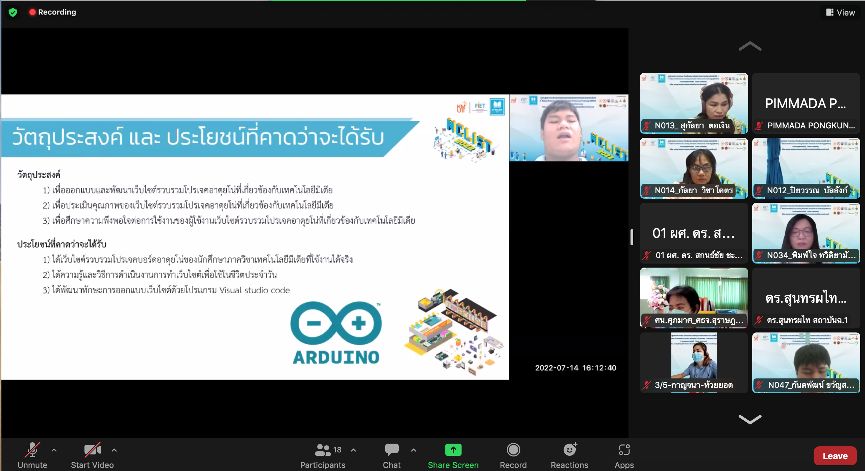Click the red Recording indicator
This screenshot has height=471, width=865.
point(32,12)
